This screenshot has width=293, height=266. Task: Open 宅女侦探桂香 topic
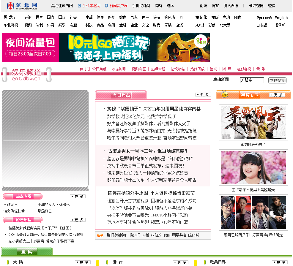[x=14, y=211]
